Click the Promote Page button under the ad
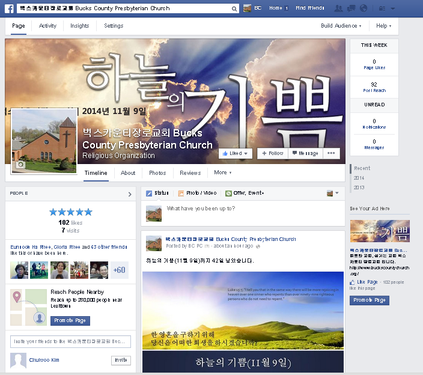The height and width of the screenshot is (375, 423). pos(370,300)
